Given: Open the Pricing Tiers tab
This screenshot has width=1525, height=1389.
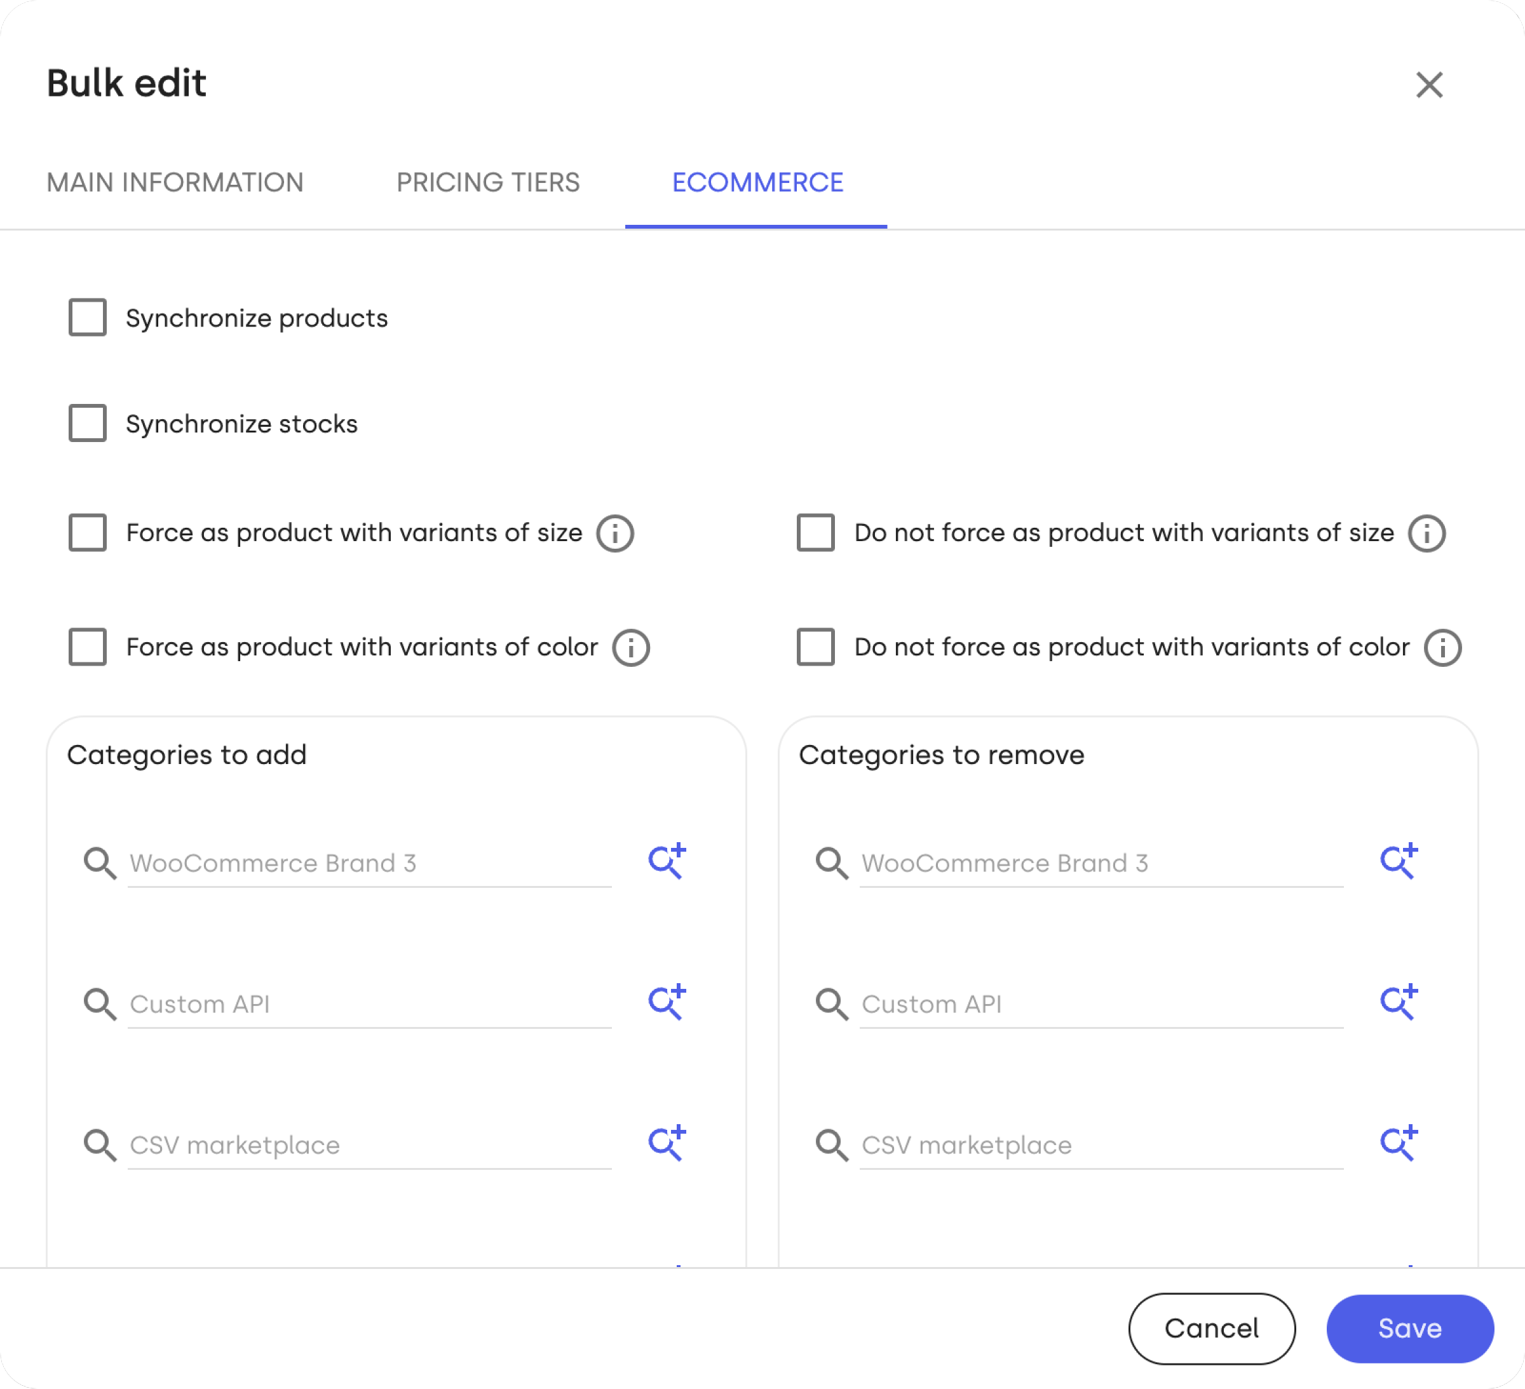Looking at the screenshot, I should pyautogui.click(x=488, y=183).
